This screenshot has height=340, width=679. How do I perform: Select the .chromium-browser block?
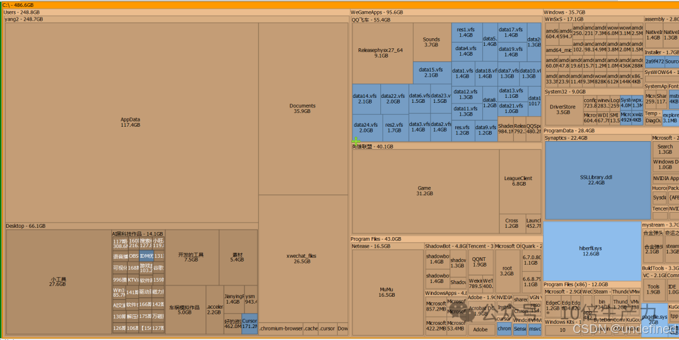(x=281, y=329)
